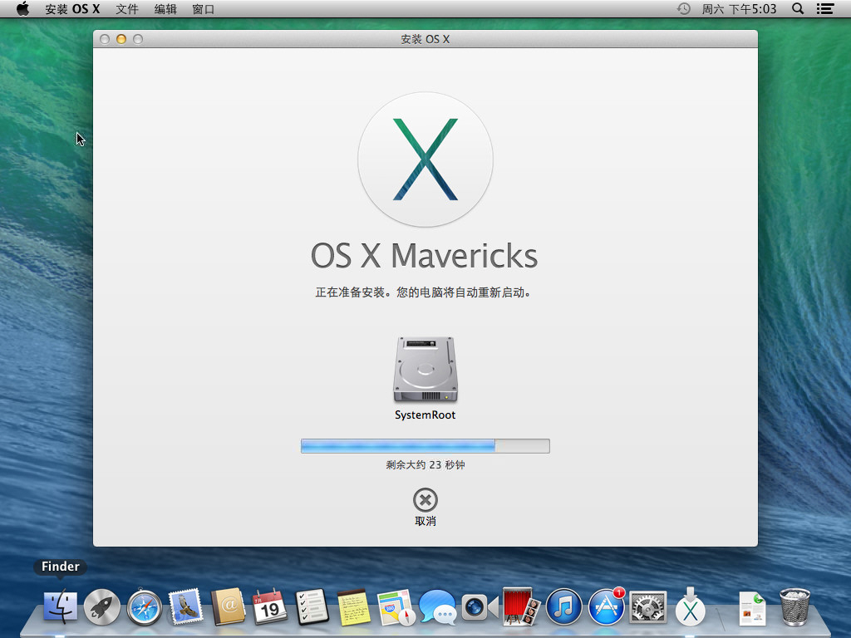Open the documents stack in Dock

[753, 607]
